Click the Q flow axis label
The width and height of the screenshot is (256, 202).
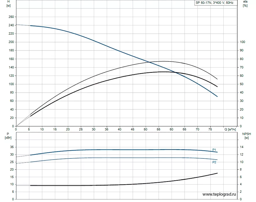coord(230,129)
